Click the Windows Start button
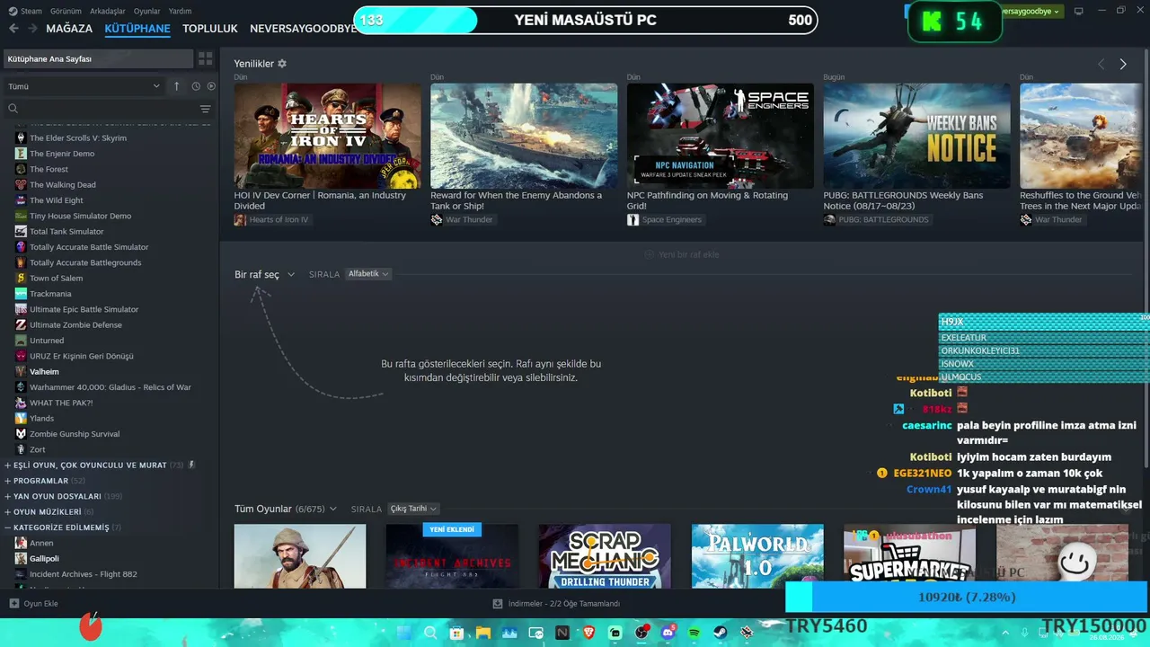 [403, 633]
